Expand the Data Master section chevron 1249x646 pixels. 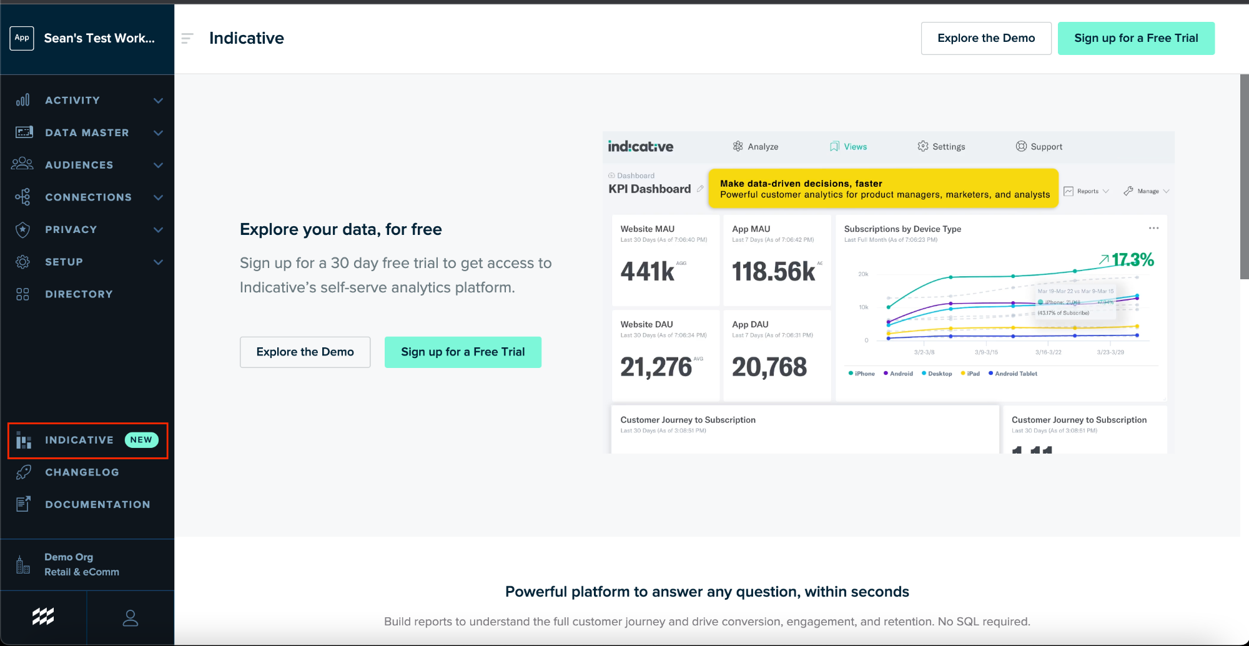pyautogui.click(x=159, y=133)
